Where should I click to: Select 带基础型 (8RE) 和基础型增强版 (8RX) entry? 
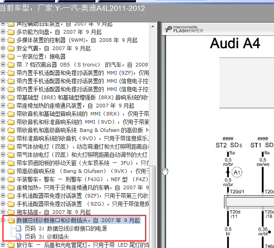point(83,97)
